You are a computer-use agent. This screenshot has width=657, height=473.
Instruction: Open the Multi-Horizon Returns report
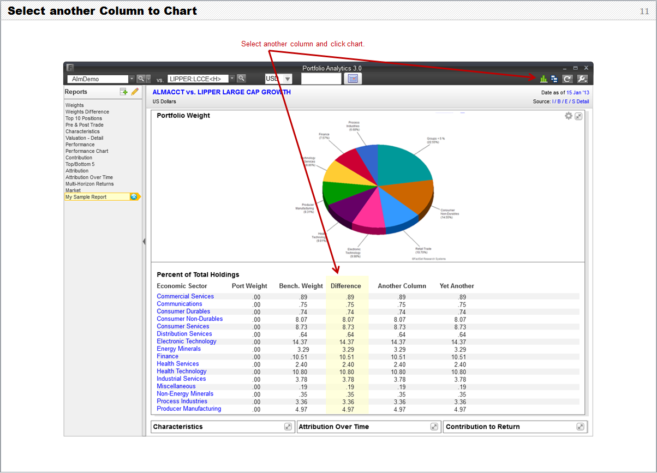[89, 184]
